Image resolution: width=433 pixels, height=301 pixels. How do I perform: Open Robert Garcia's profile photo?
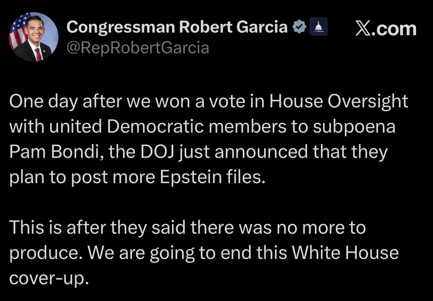click(34, 37)
